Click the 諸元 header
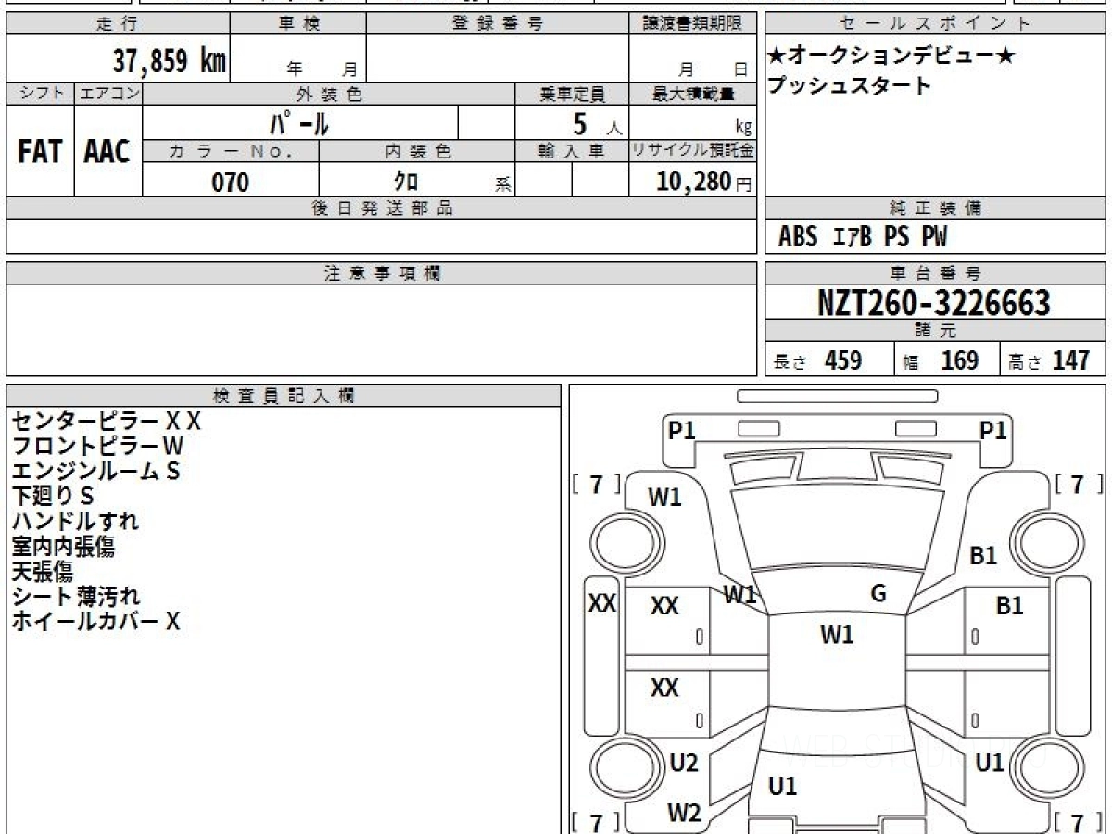The height and width of the screenshot is (834, 1112). click(x=936, y=331)
